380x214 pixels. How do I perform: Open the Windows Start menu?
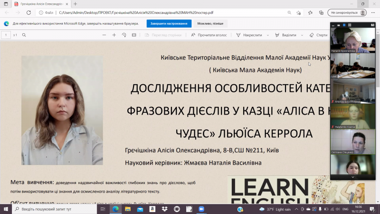coord(6,209)
